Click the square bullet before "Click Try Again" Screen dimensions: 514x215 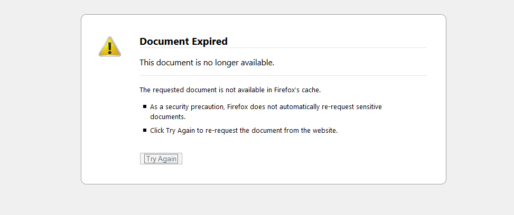145,130
